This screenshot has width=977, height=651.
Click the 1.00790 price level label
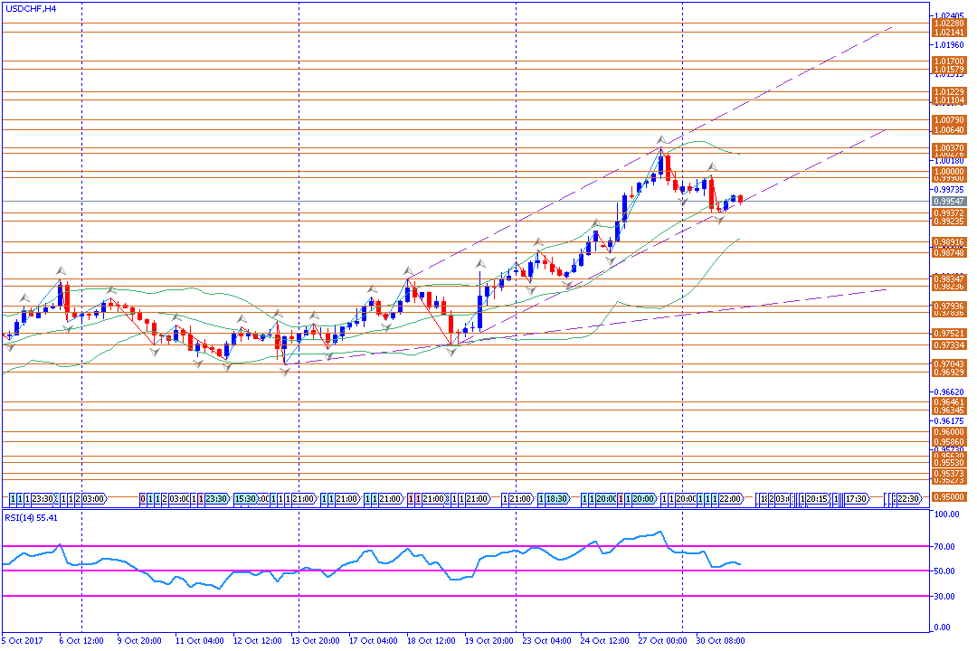click(949, 119)
